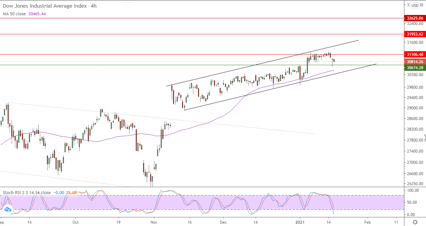Click the 4h interval label
This screenshot has height=226, width=426.
coord(94,6)
